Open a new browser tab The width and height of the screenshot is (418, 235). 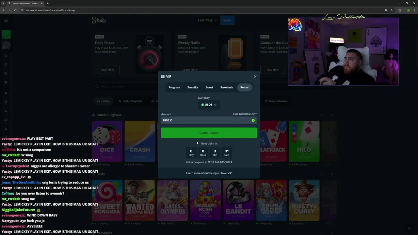coord(48,3)
